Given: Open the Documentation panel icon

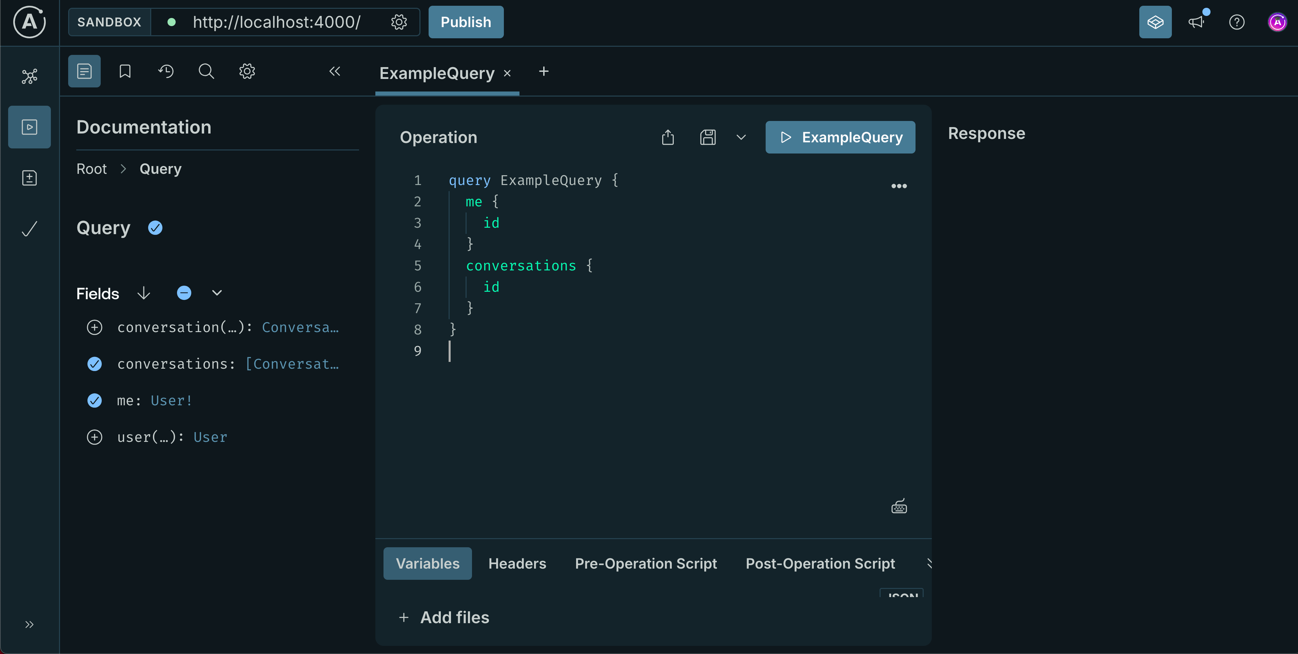Looking at the screenshot, I should pos(84,71).
